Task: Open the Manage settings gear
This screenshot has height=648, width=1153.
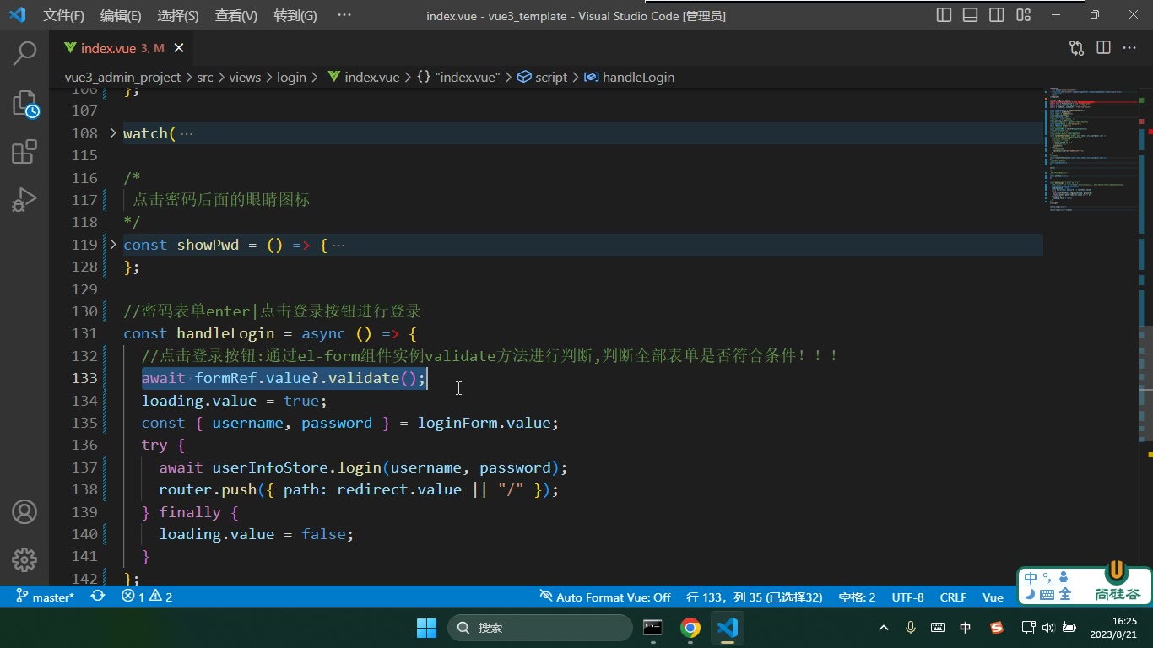Action: tap(24, 559)
